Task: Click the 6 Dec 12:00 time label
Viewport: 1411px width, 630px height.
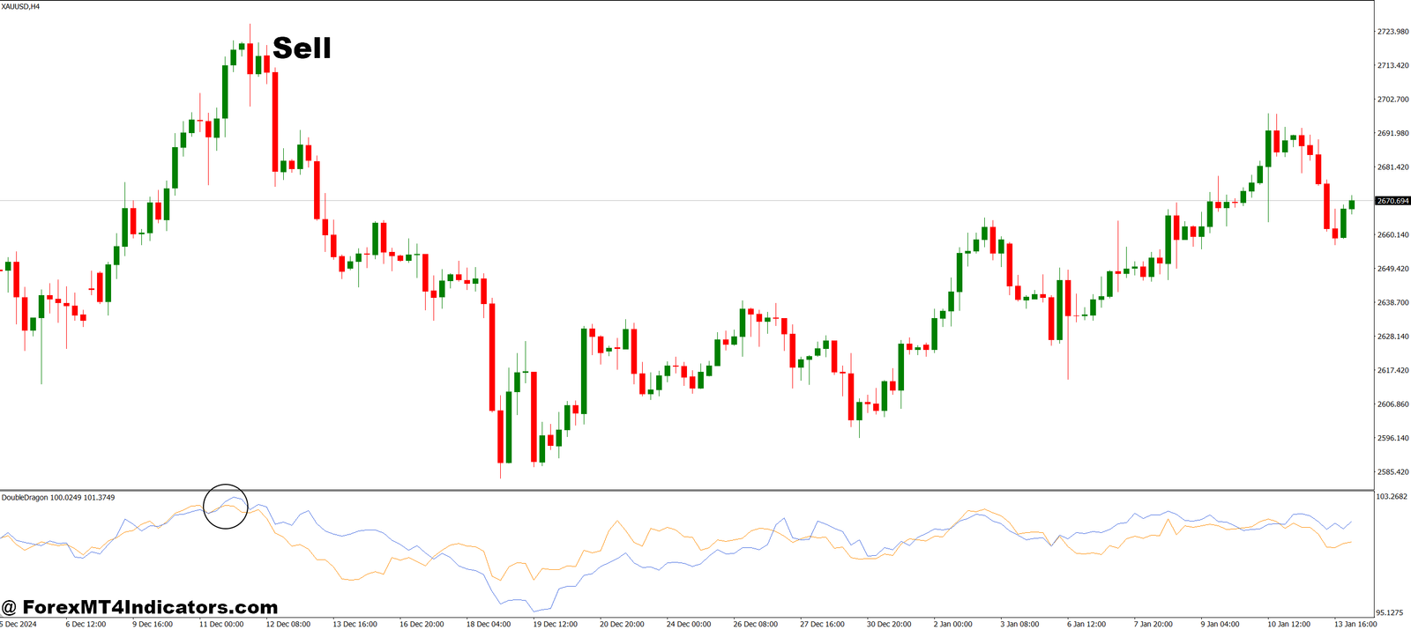Action: [86, 624]
